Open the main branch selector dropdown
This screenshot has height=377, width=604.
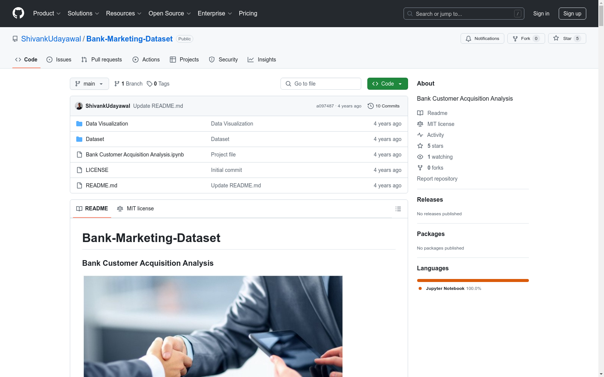(89, 84)
